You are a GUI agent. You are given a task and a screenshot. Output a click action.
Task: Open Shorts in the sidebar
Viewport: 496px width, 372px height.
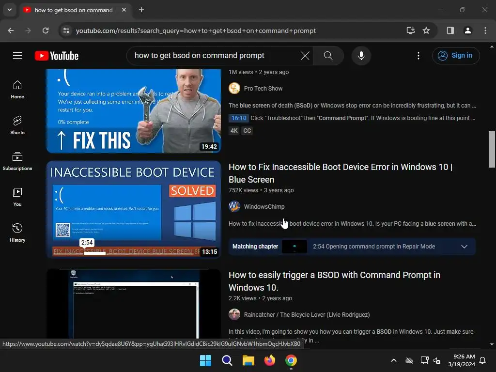17,125
